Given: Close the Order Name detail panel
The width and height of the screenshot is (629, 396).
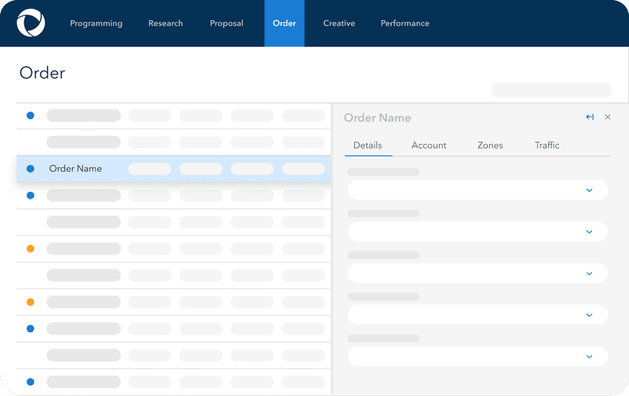Looking at the screenshot, I should click(608, 118).
